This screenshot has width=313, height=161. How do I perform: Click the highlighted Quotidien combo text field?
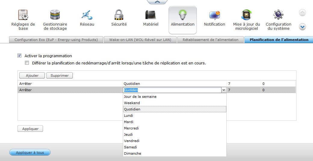pyautogui.click(x=172, y=90)
